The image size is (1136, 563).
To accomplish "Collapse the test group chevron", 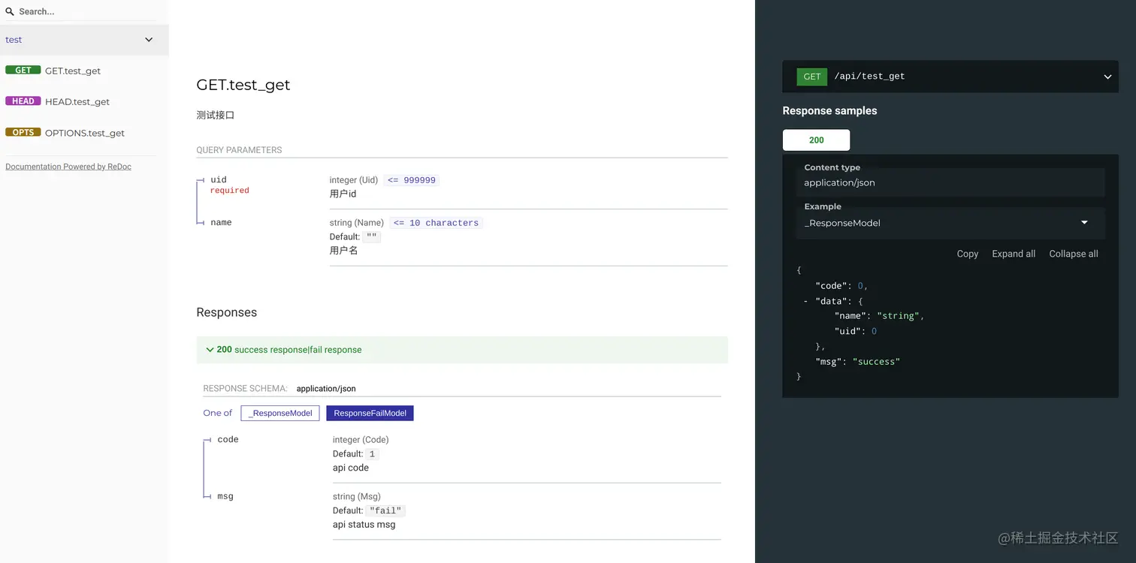I will point(149,40).
